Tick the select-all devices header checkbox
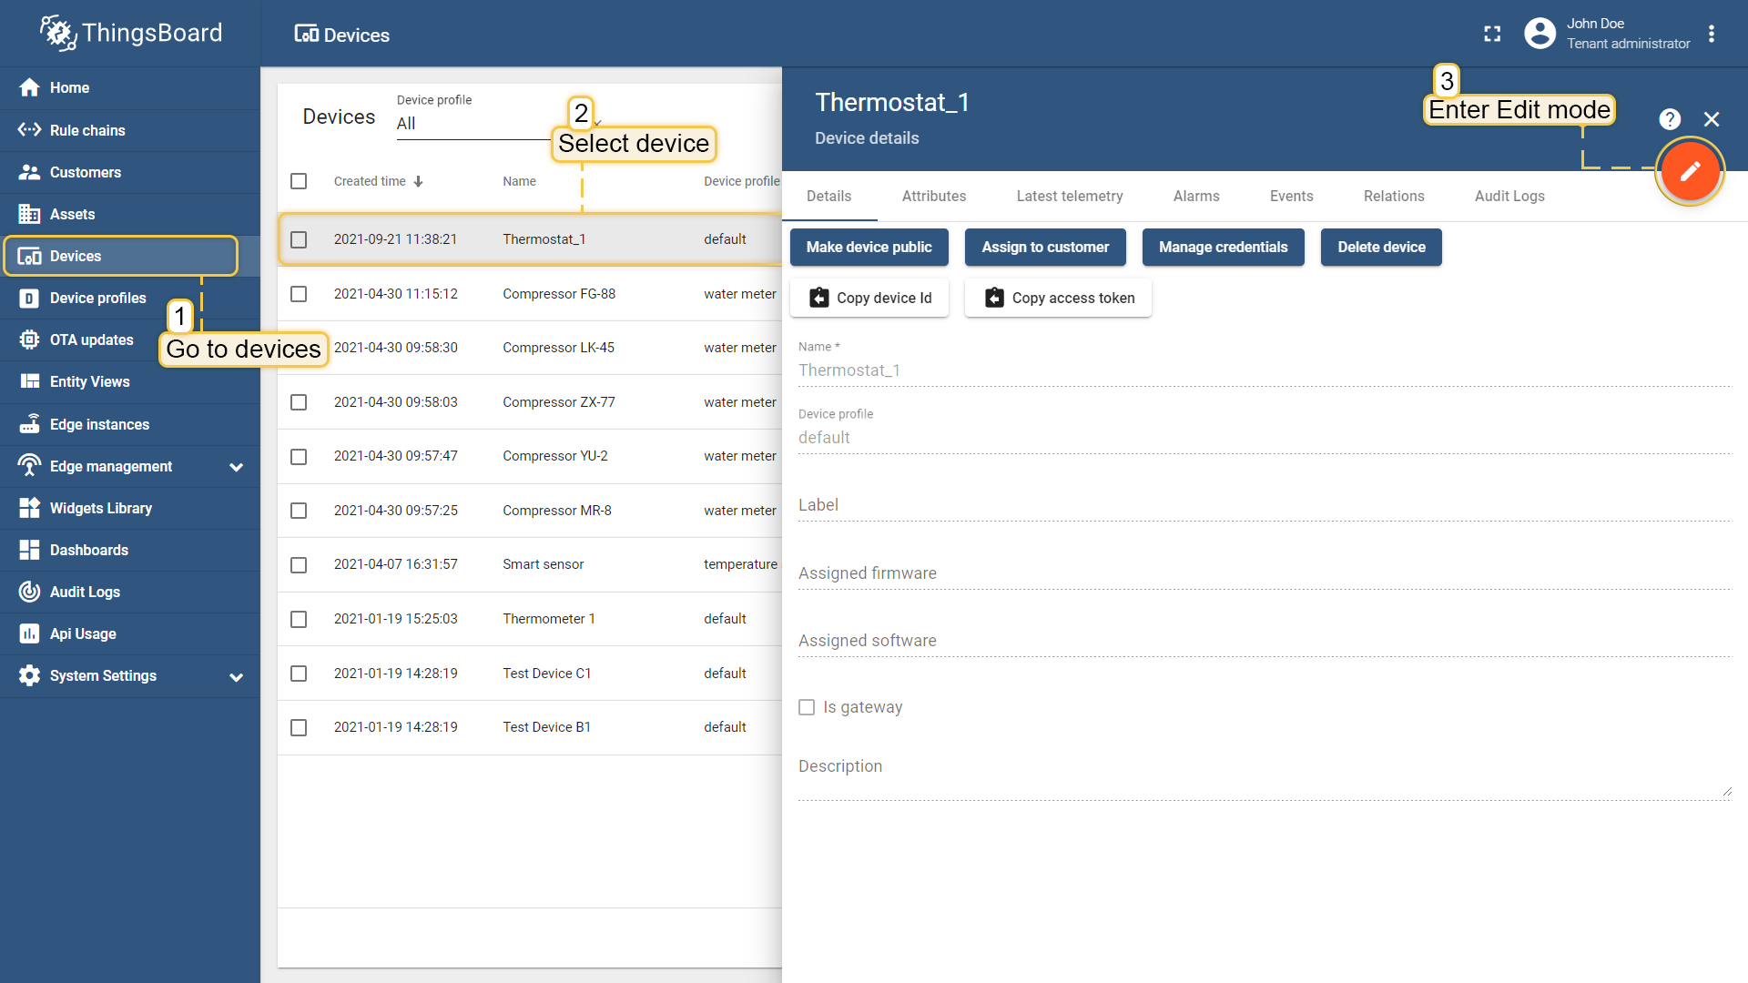The image size is (1748, 983). [x=299, y=181]
